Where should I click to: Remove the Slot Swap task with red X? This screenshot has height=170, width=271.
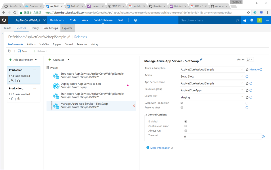tap(134, 105)
